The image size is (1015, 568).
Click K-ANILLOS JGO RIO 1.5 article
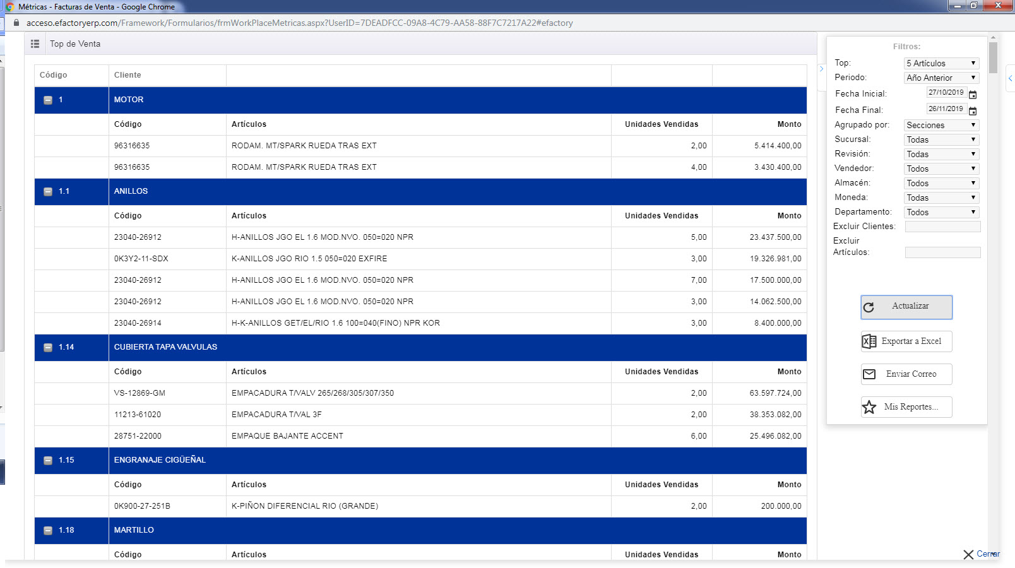pyautogui.click(x=309, y=259)
